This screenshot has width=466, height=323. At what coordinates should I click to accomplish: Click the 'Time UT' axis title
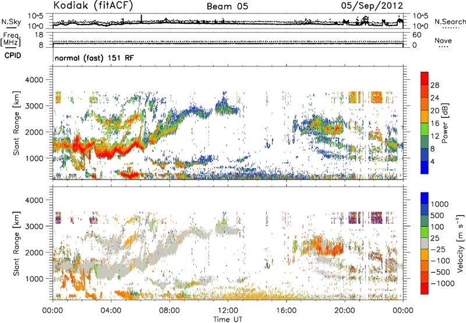pos(228,320)
